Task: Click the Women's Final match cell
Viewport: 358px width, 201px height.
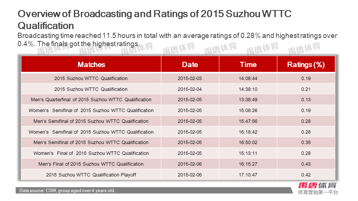Action: tap(91, 153)
